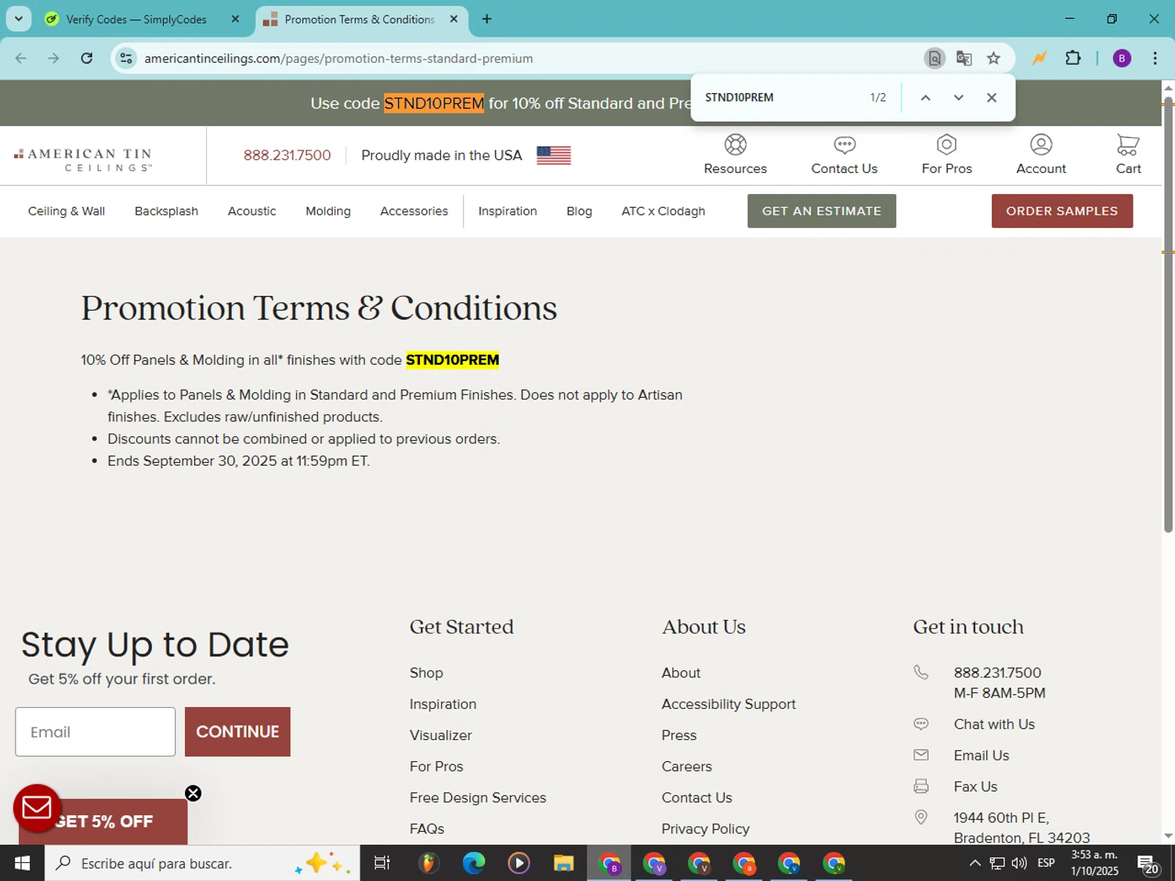Open the tab search dropdown arrow

pos(19,19)
